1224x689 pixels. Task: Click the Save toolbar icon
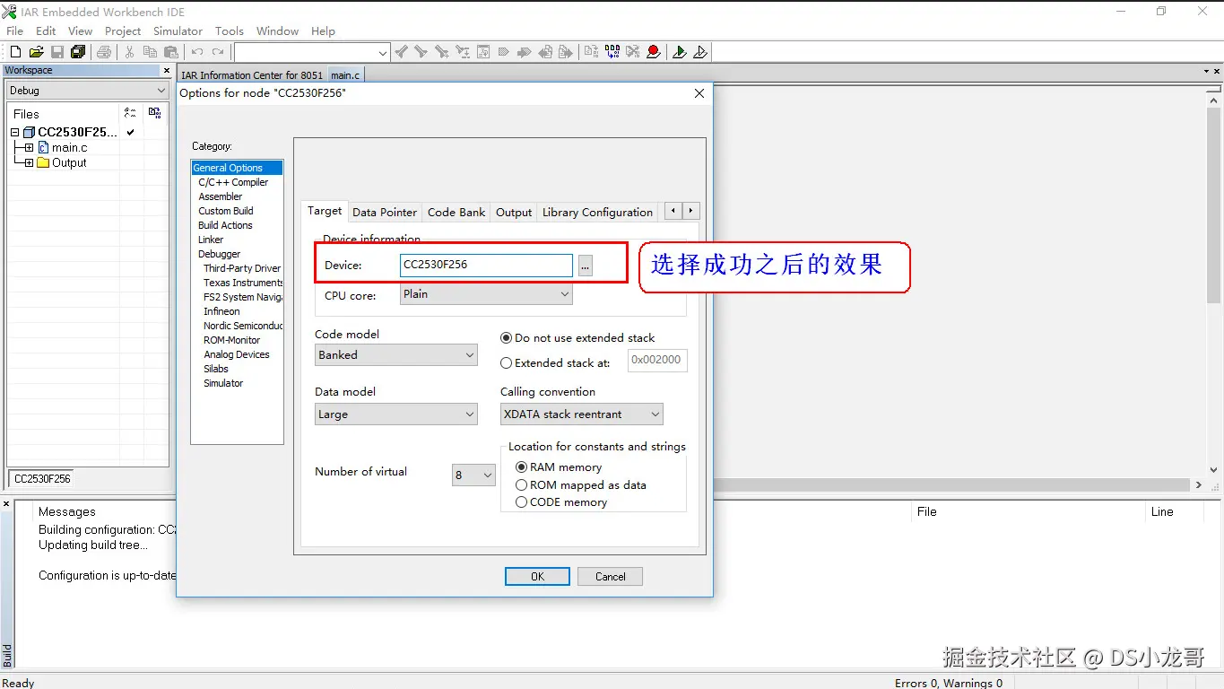coord(57,52)
